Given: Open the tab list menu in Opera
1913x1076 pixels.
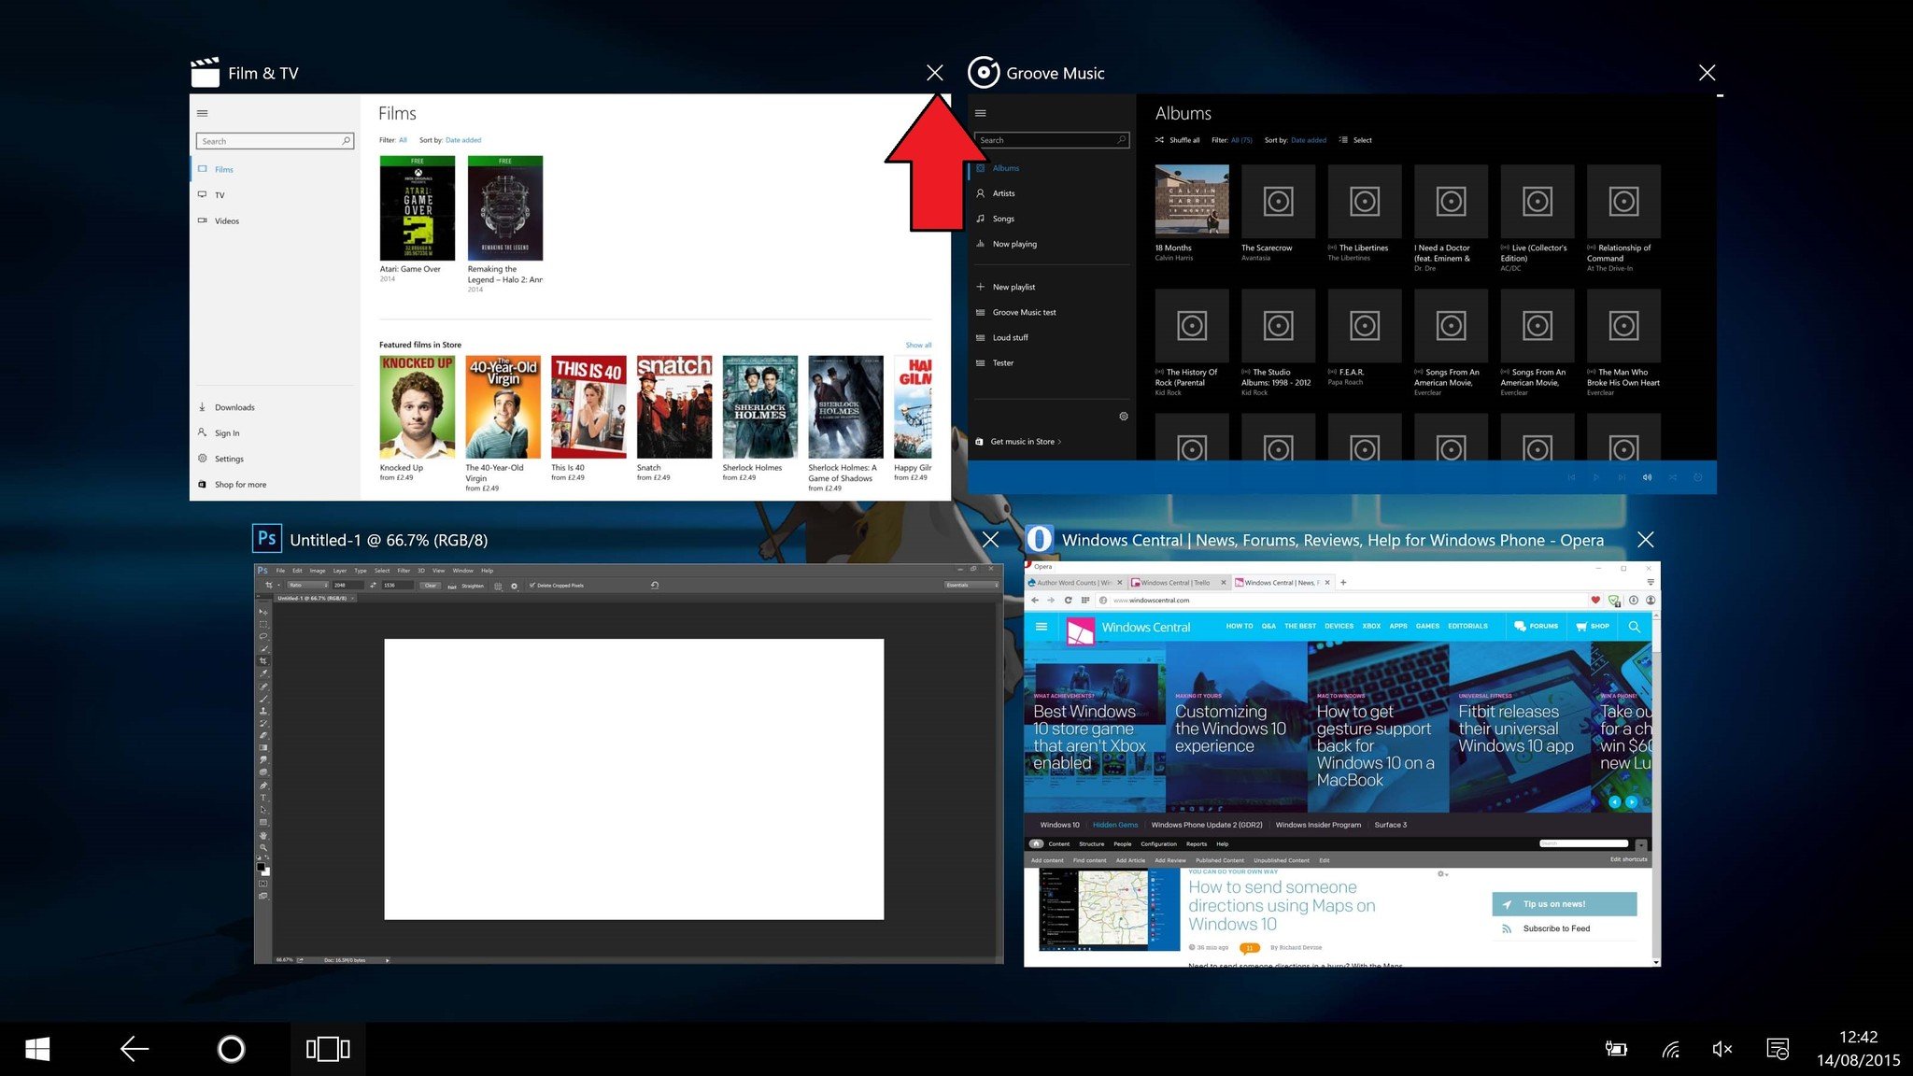Looking at the screenshot, I should click(1651, 583).
